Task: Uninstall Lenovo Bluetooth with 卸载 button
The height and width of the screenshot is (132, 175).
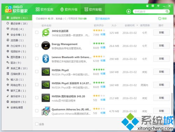Action: 161,59
